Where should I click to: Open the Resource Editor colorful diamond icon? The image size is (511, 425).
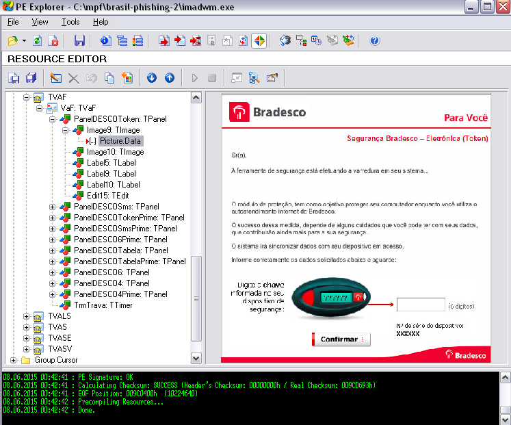click(259, 41)
